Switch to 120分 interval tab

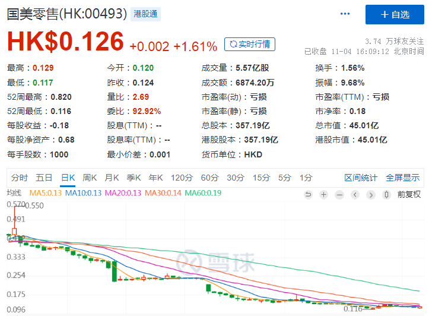point(182,178)
